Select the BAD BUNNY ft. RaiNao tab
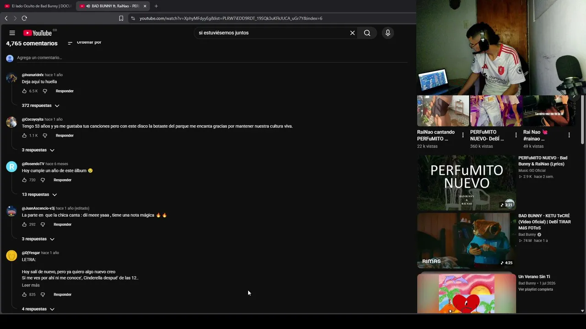This screenshot has height=329, width=586. tap(113, 6)
